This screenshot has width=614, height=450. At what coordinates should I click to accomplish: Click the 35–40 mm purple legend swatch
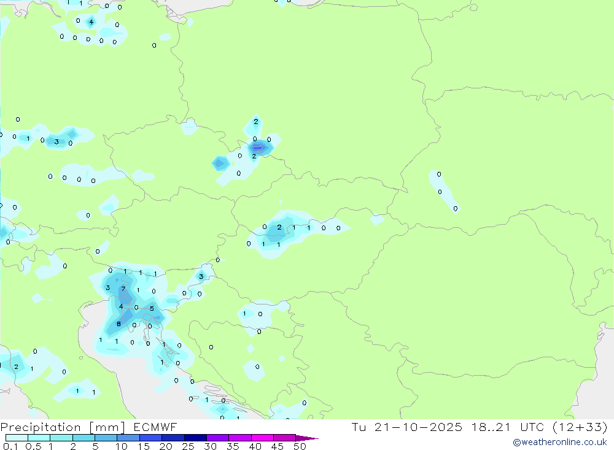click(x=240, y=438)
